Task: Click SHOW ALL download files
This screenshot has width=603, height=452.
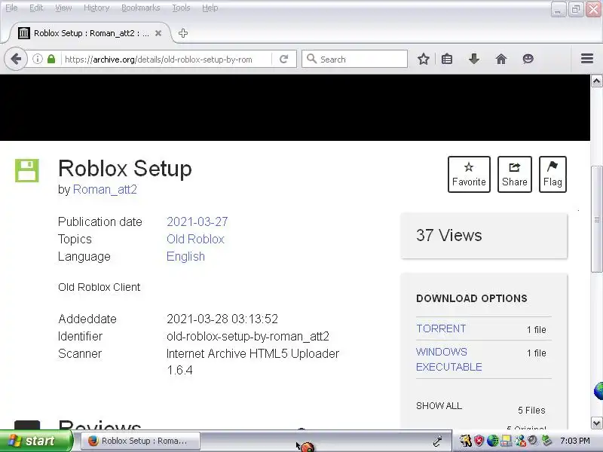Action: coord(439,406)
